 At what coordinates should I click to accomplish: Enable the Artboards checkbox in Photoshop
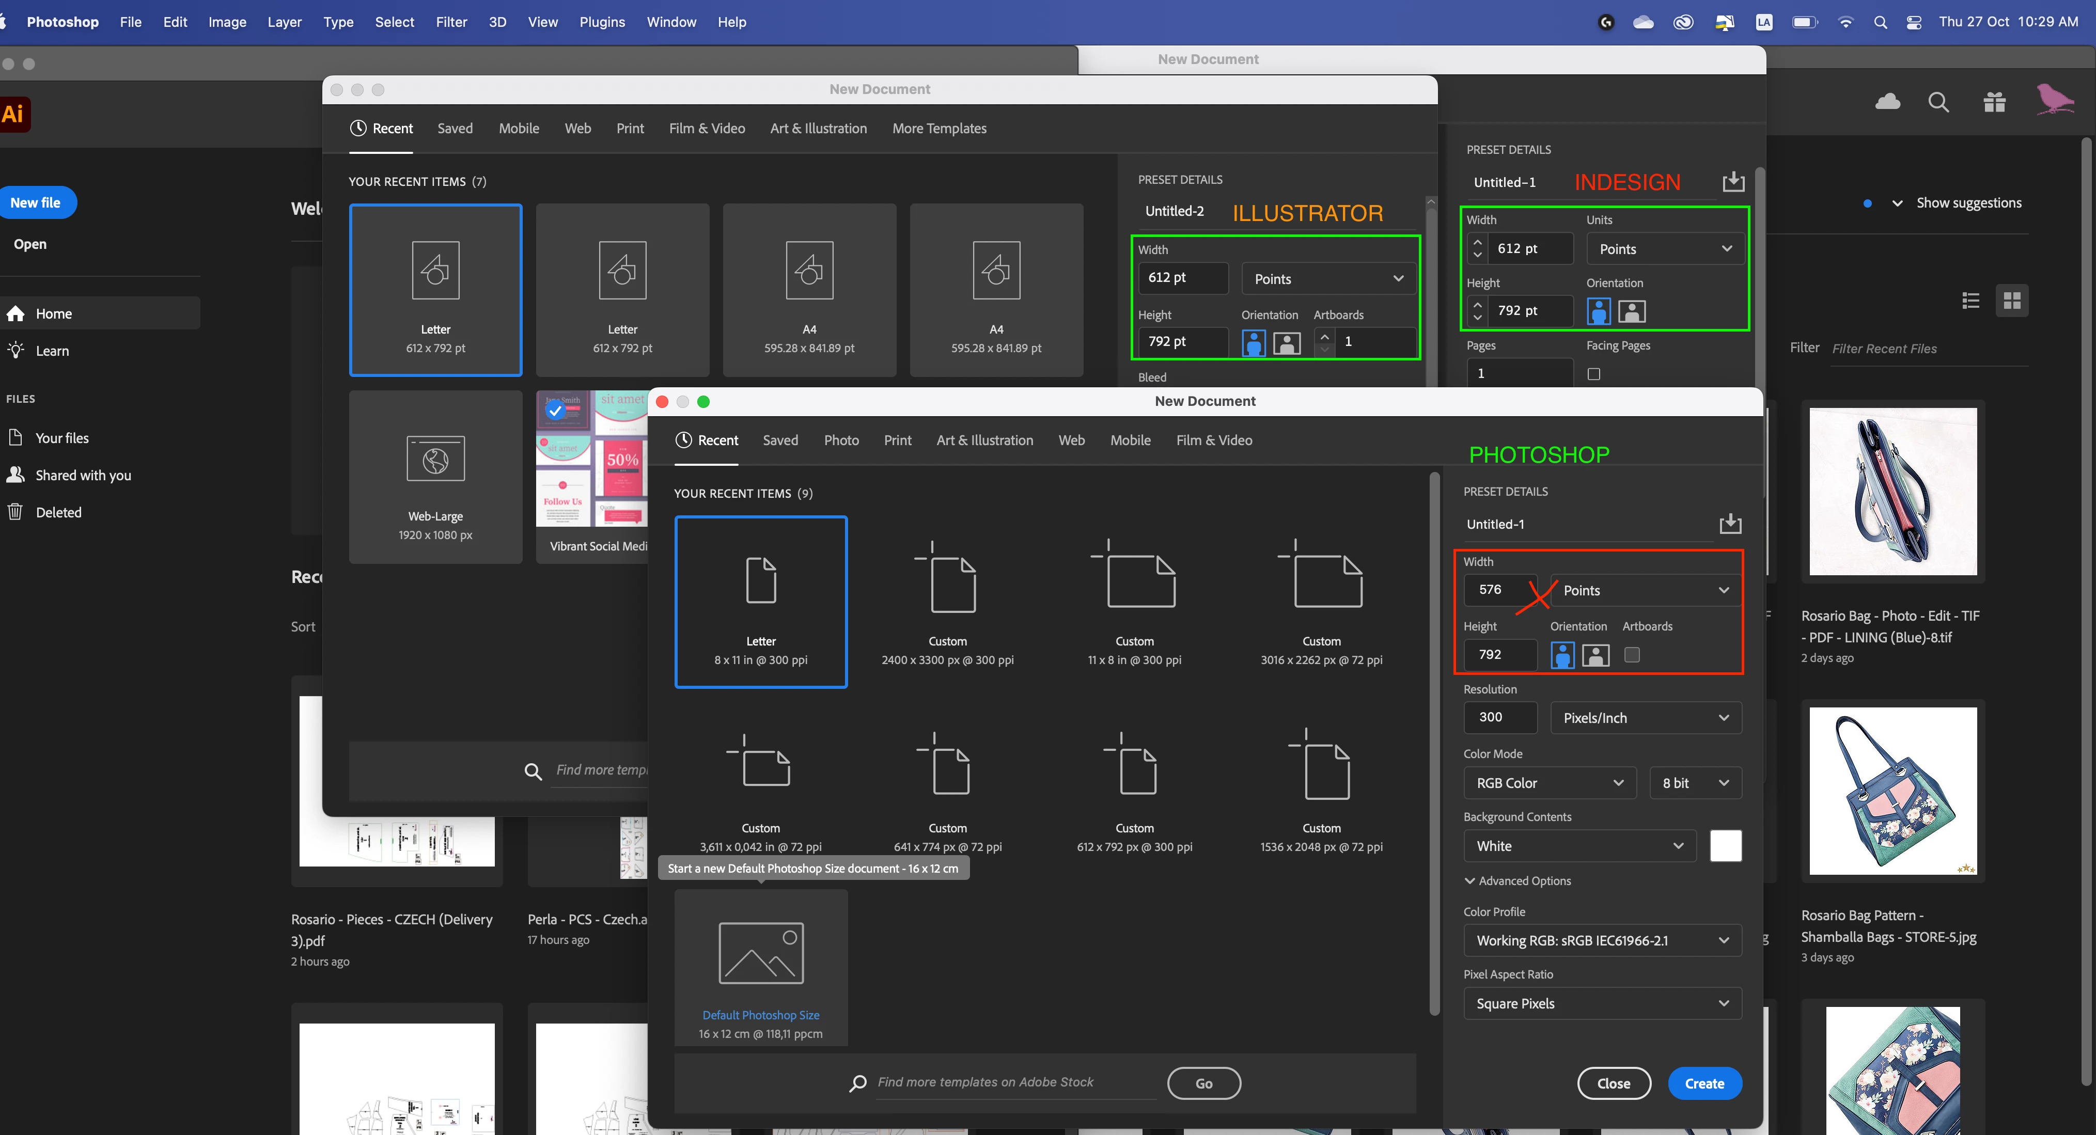pyautogui.click(x=1631, y=655)
